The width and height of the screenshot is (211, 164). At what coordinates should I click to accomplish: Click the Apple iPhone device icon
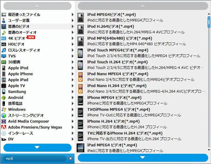pyautogui.click(x=4, y=74)
